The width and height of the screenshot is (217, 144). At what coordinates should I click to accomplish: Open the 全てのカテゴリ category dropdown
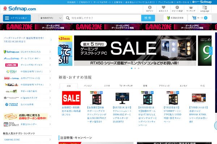coord(51,18)
